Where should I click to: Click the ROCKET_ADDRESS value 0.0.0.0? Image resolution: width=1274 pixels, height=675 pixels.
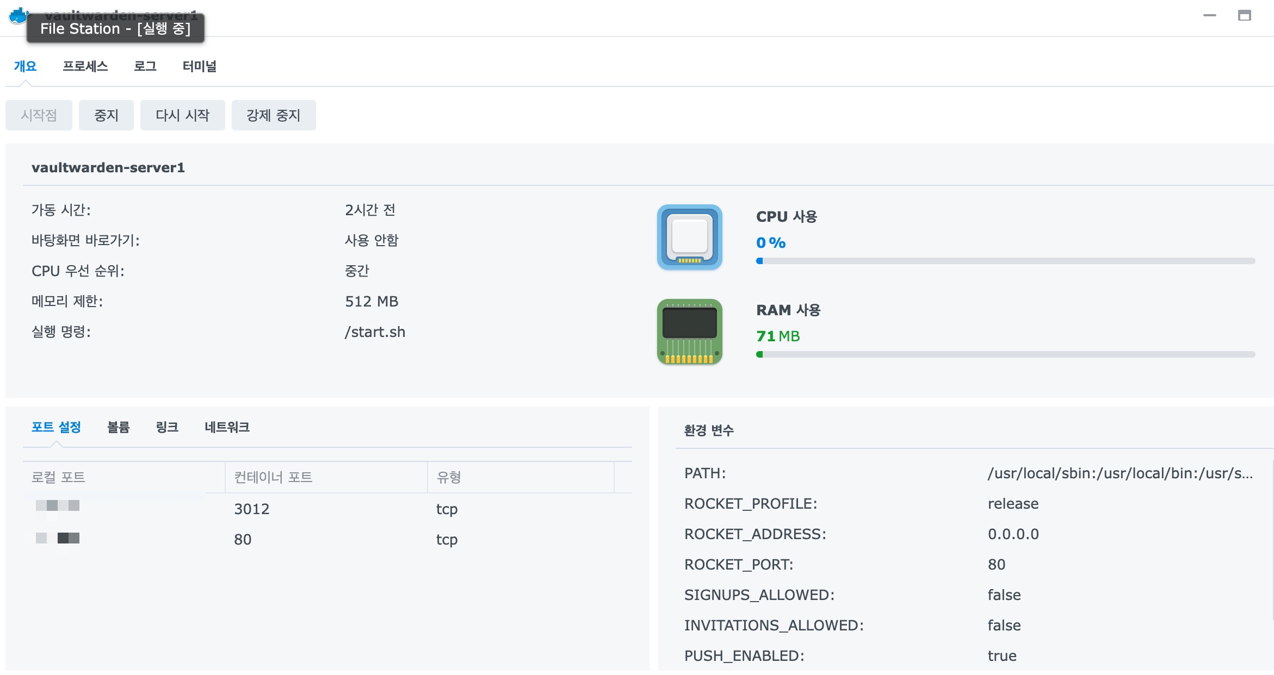tap(1013, 534)
